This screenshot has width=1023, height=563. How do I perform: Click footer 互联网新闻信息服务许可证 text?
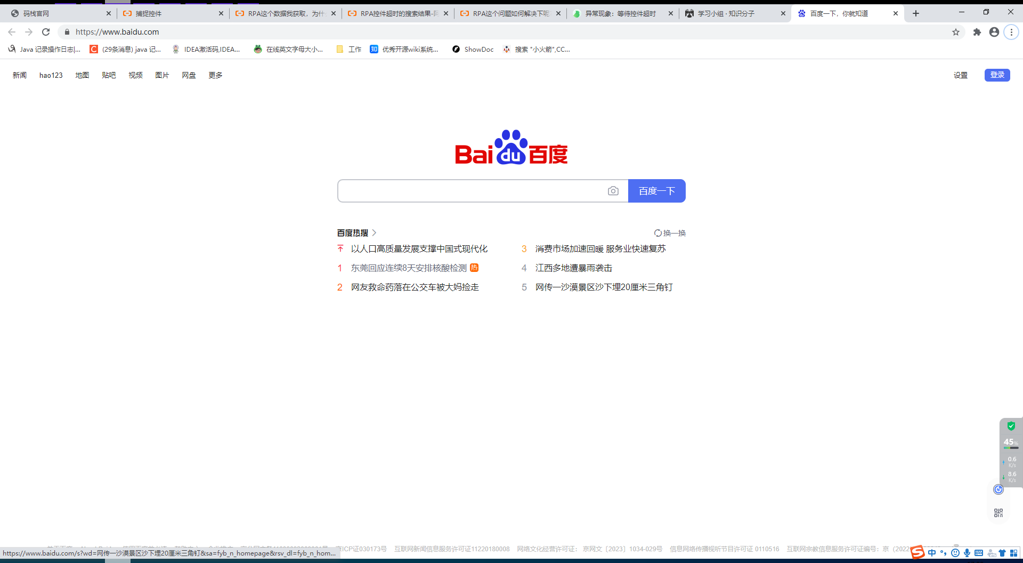tap(452, 549)
